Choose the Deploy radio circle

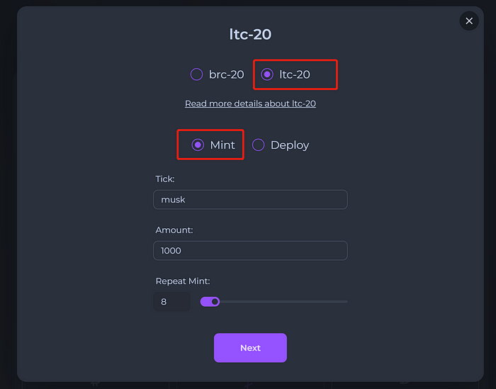point(258,145)
